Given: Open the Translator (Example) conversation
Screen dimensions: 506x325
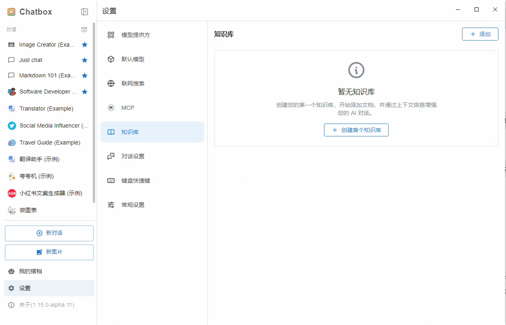Looking at the screenshot, I should pyautogui.click(x=46, y=109).
